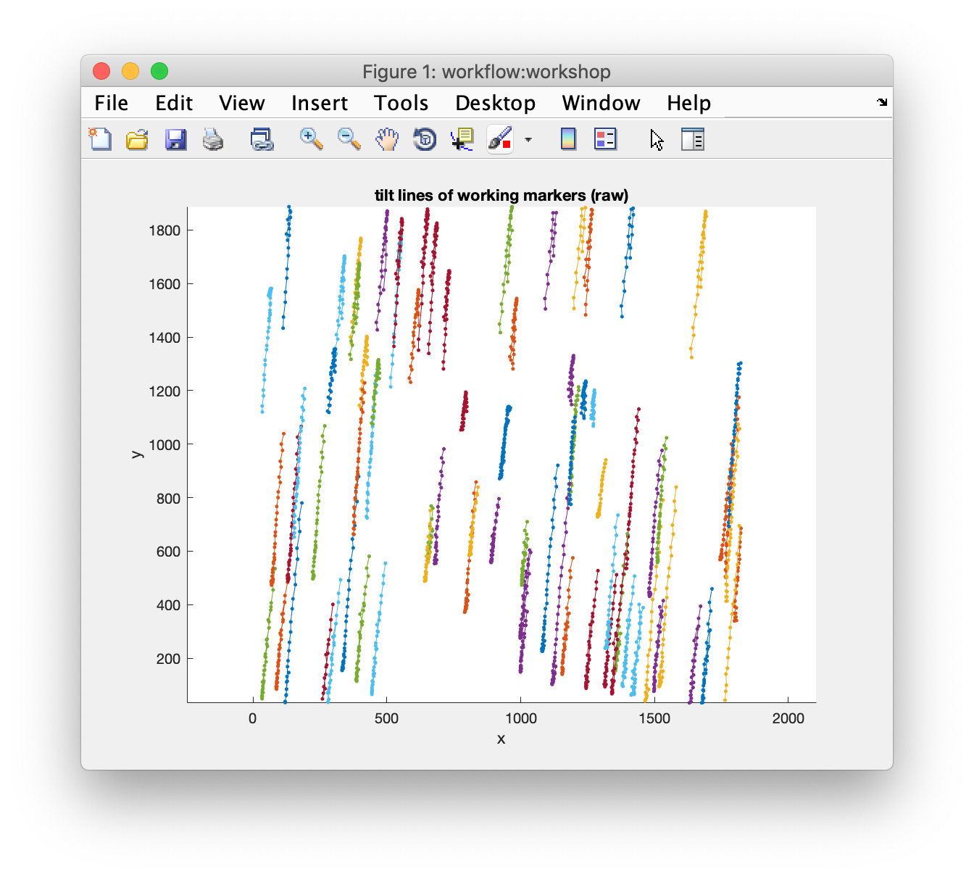Click the Link Plot icon

262,138
